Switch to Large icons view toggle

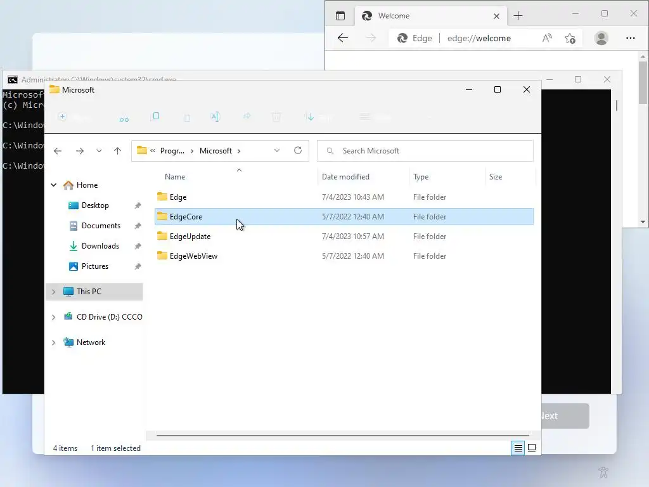pyautogui.click(x=532, y=448)
